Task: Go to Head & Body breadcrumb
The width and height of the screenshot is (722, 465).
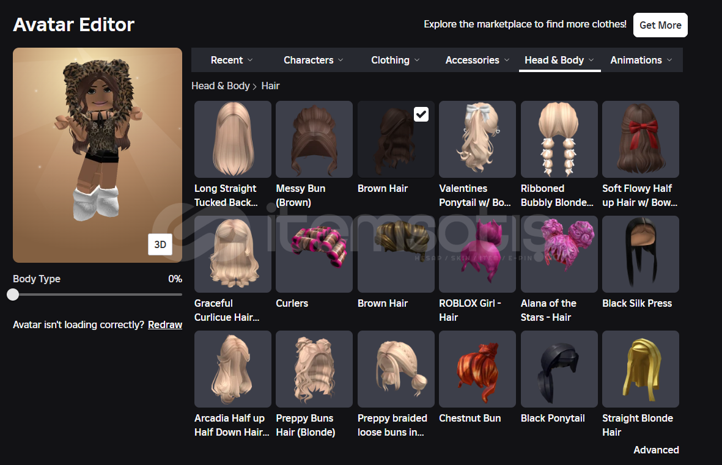Action: [221, 86]
